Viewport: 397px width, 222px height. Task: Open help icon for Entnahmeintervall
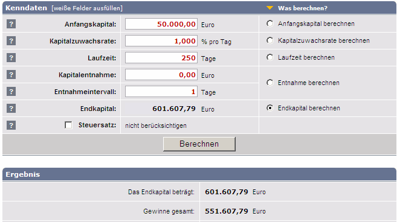11,92
